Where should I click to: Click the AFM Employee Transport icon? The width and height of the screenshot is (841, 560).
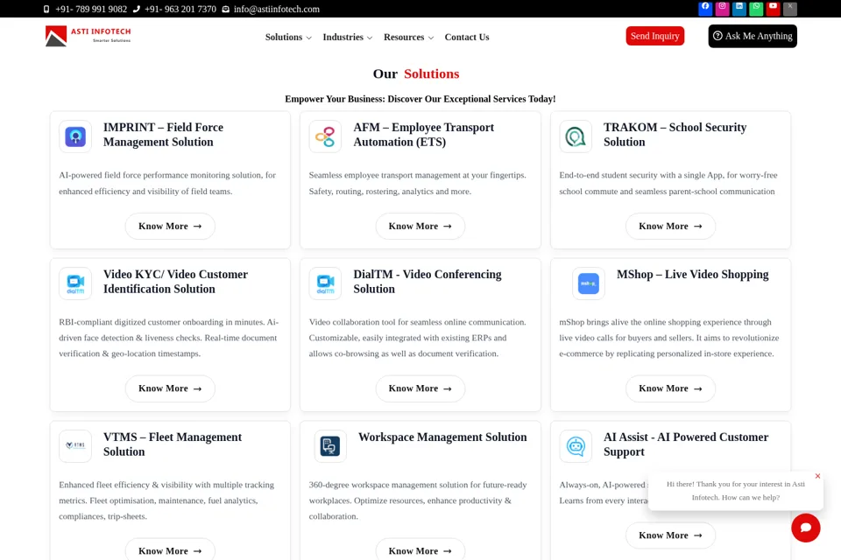(325, 136)
